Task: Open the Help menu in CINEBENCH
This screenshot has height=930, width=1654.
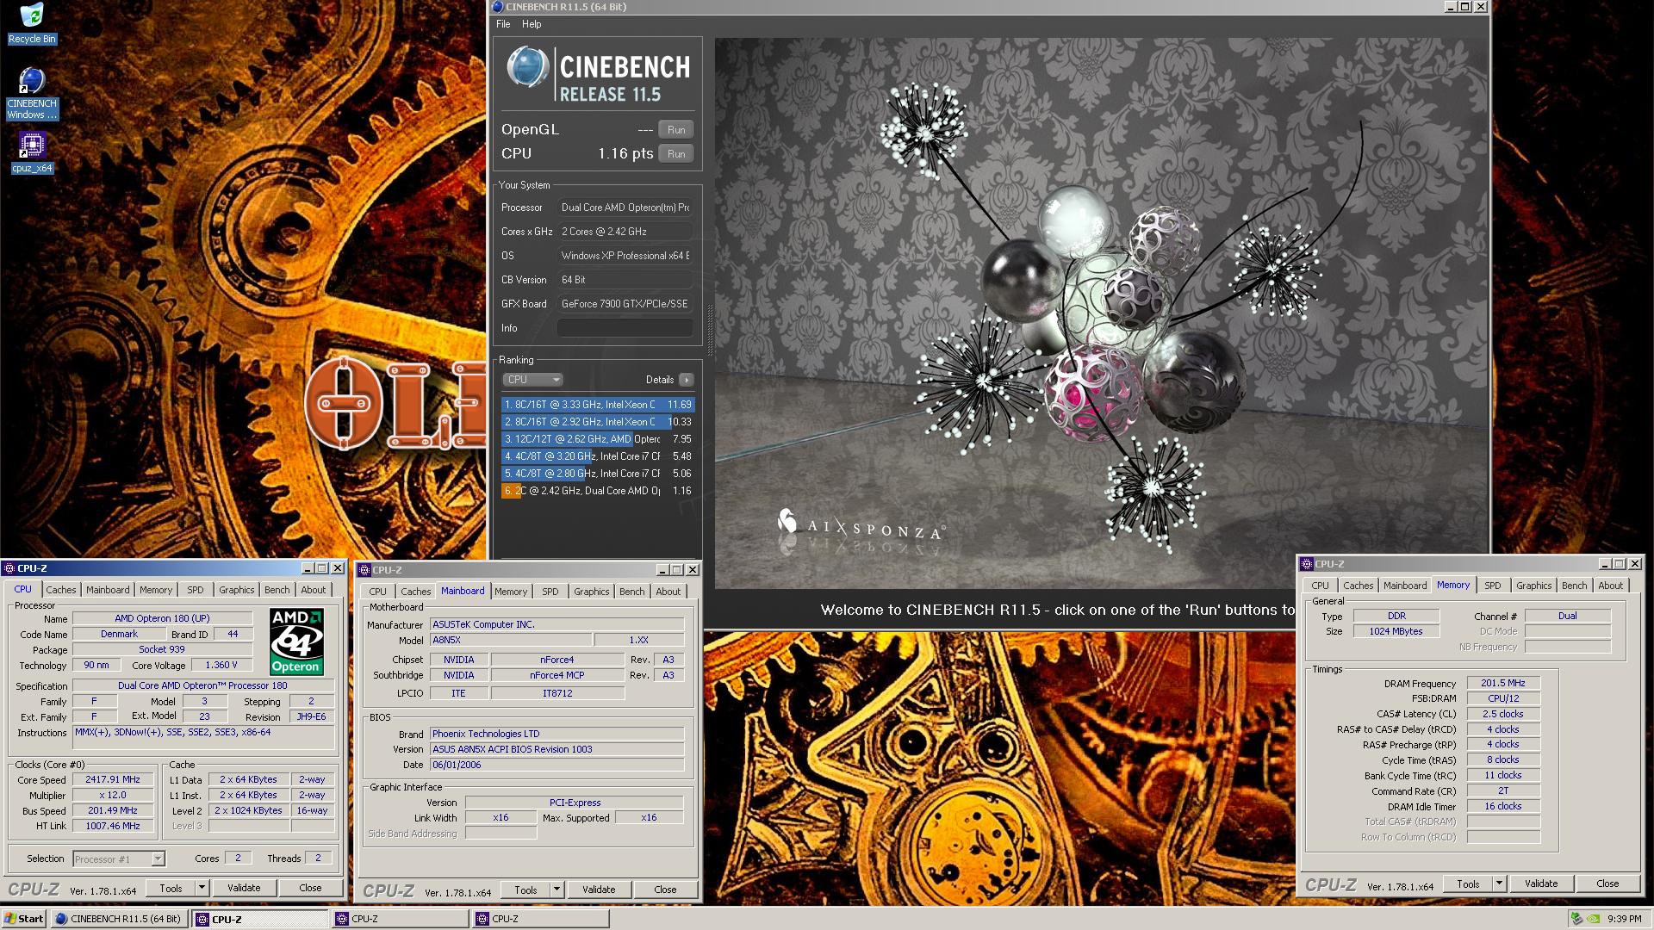Action: (532, 24)
